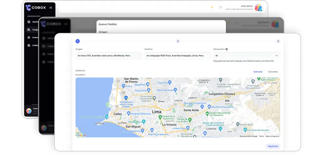Click the Calcular button

258,72
